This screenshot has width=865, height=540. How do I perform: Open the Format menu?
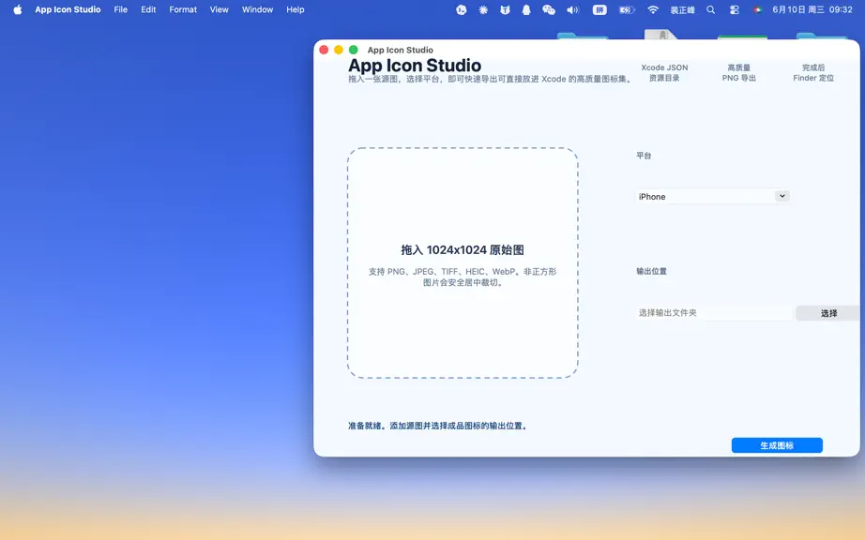[x=183, y=9]
